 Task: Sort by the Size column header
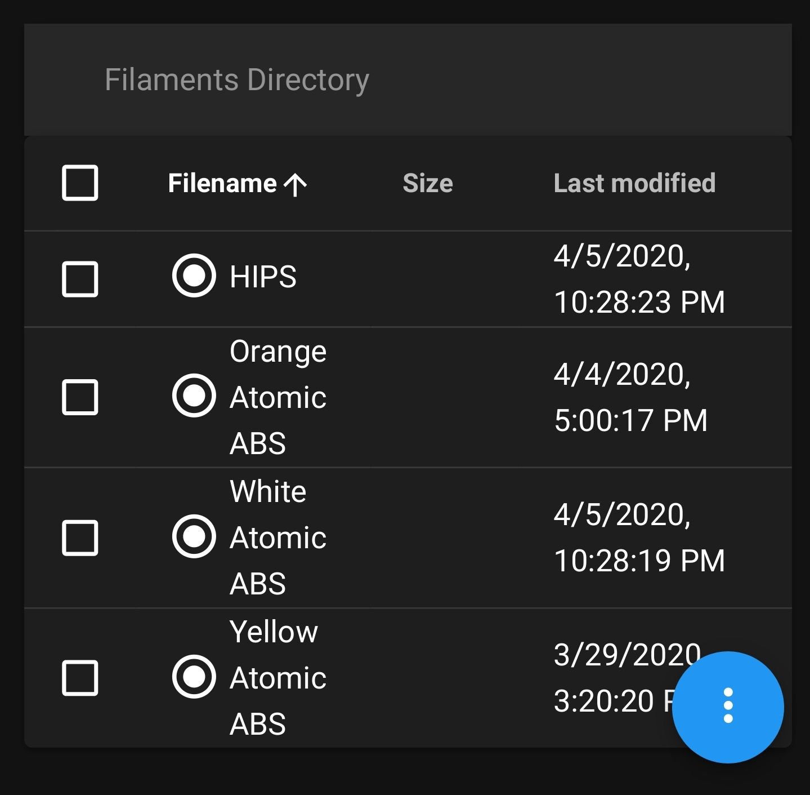tap(428, 183)
